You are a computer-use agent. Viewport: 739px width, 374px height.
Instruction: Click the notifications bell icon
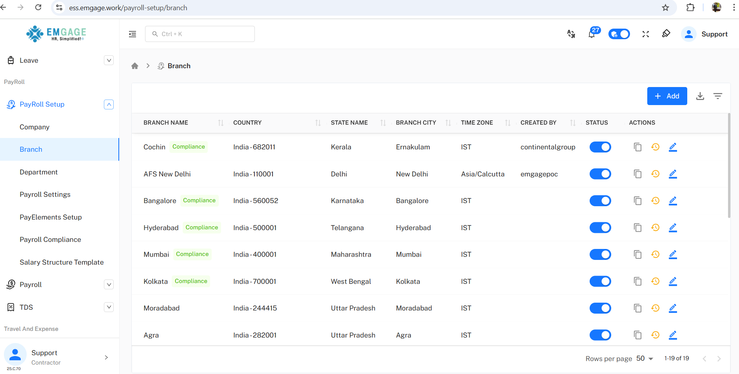coord(592,34)
